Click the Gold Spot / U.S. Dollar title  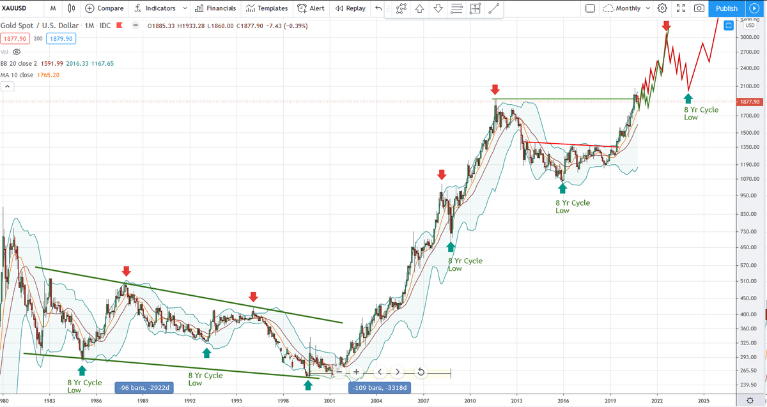(x=41, y=26)
